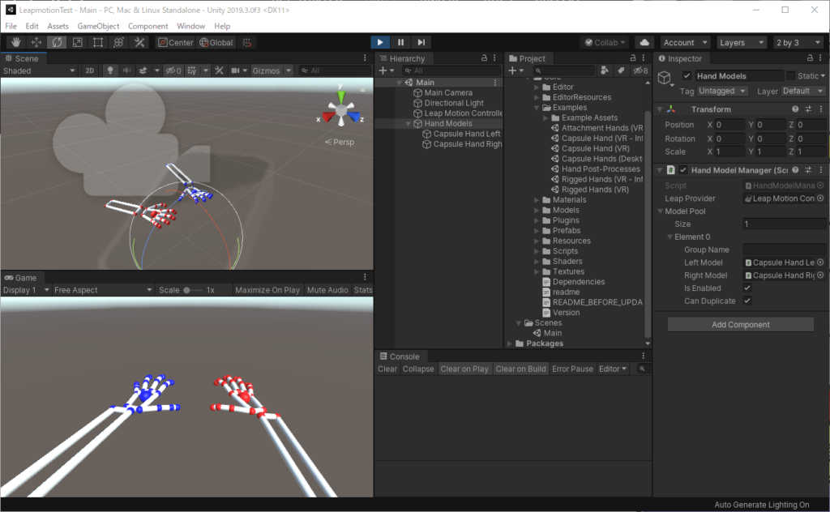Open custom editor tools icon
The image size is (830, 512).
139,42
